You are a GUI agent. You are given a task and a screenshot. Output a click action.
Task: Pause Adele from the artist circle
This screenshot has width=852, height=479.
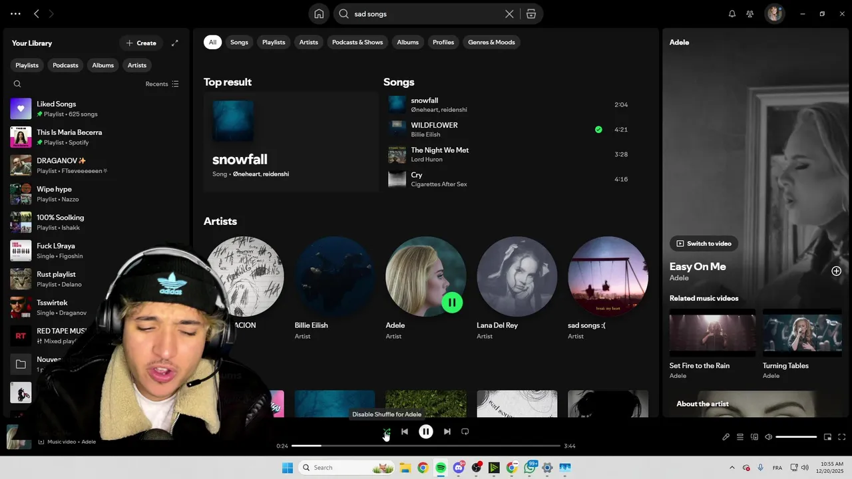[452, 303]
